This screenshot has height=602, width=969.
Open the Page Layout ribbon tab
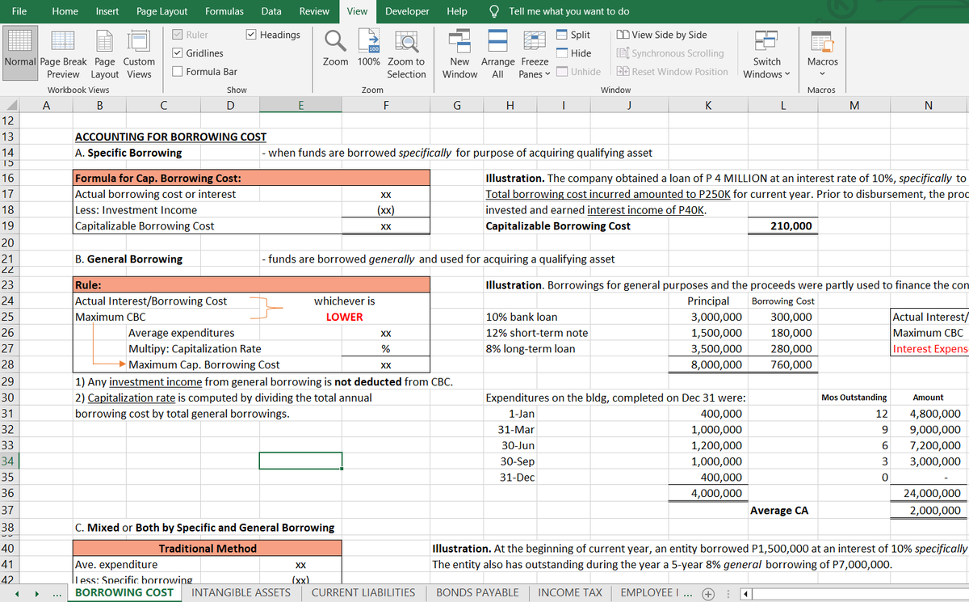click(x=161, y=11)
